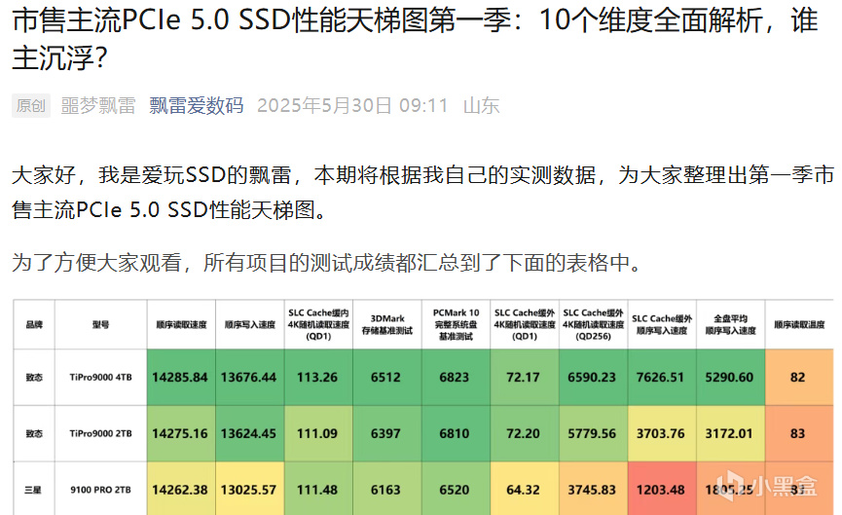Click the temperature value 83 in TiPro9000 2TB row

pos(798,433)
